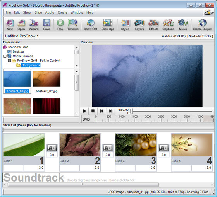
Task: Click the Play toolbar icon
Action: click(x=60, y=25)
